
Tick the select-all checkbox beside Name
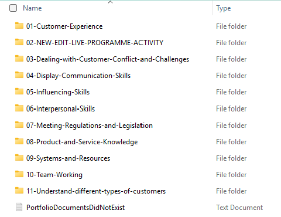coord(13,8)
